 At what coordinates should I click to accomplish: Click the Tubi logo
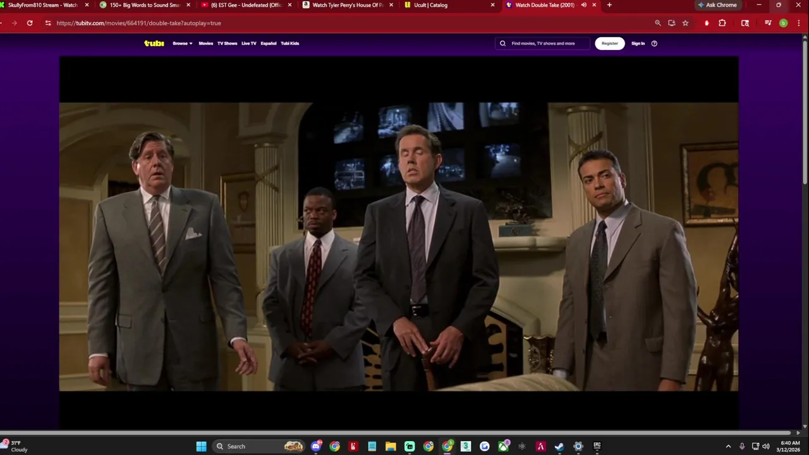click(154, 44)
